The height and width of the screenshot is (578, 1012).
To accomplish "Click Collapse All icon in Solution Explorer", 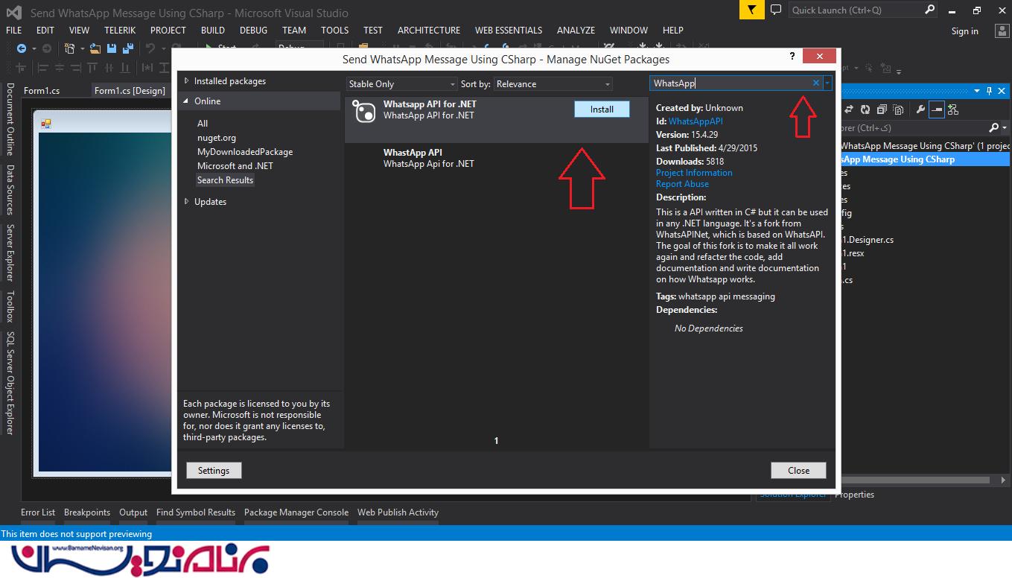I will point(882,110).
